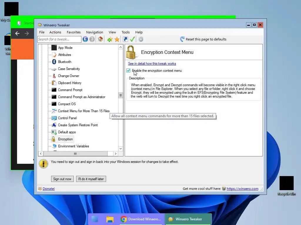Select the Control Panel monitor icon

pos(54,118)
